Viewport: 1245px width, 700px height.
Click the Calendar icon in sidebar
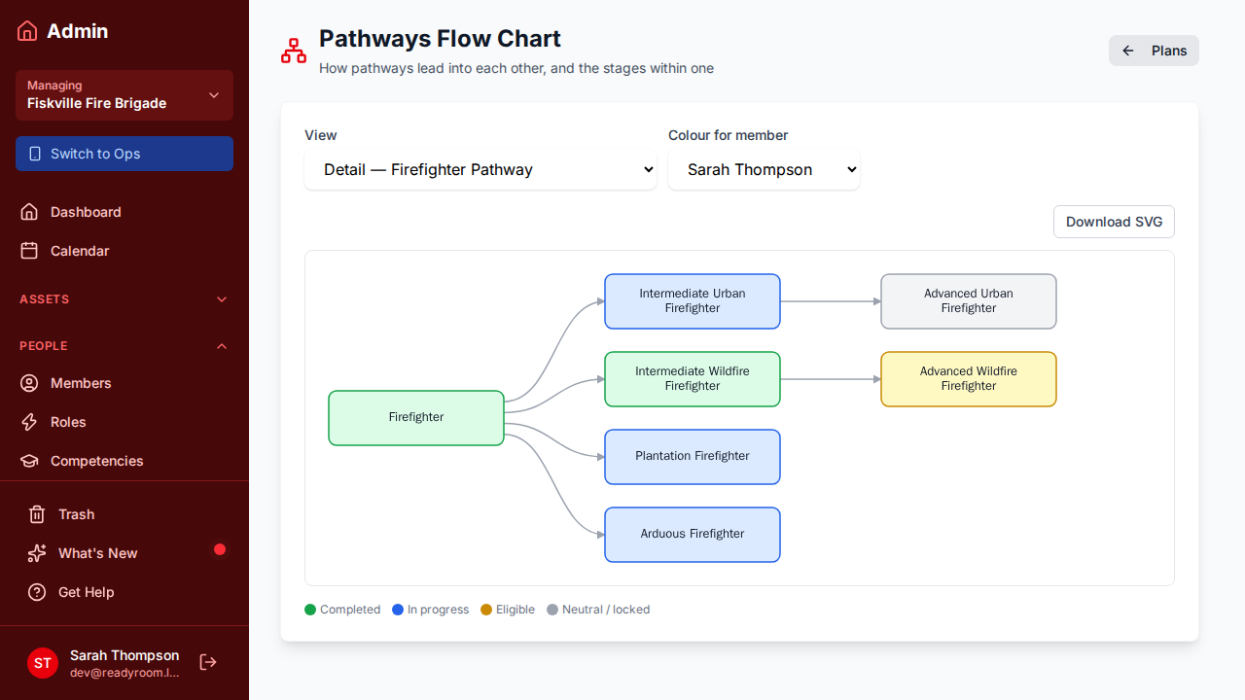29,251
